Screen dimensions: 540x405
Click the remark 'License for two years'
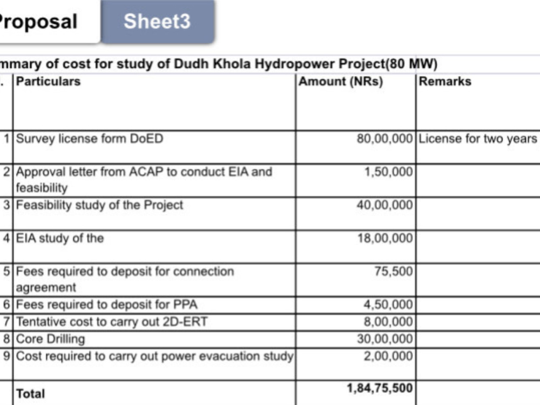click(x=478, y=147)
